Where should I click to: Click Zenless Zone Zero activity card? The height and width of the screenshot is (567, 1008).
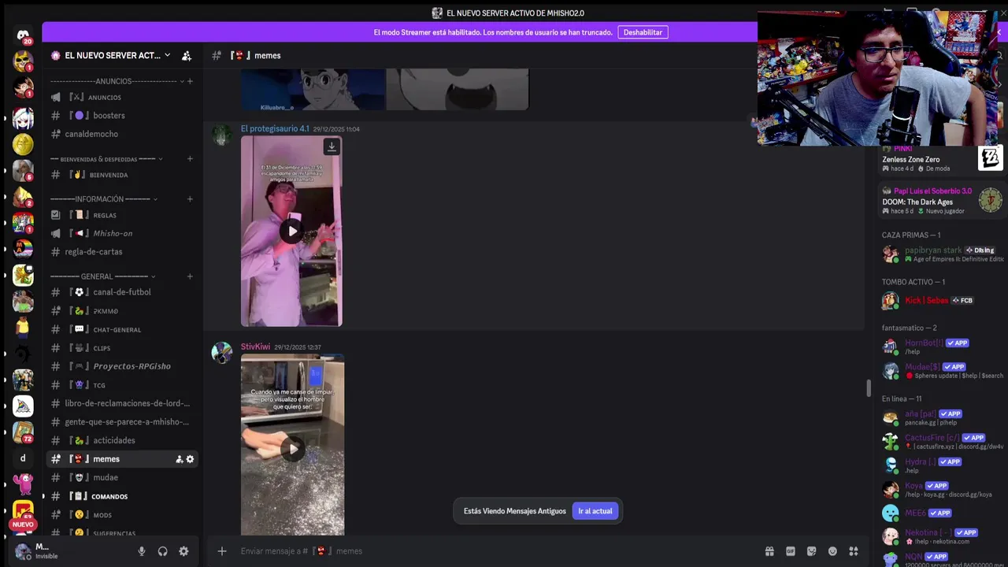point(943,159)
